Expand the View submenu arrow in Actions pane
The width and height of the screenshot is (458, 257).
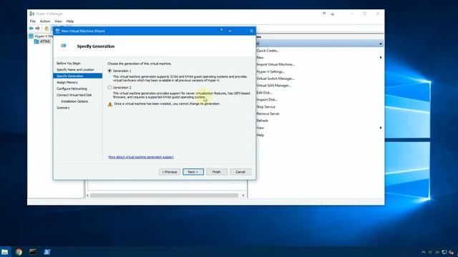(381, 128)
